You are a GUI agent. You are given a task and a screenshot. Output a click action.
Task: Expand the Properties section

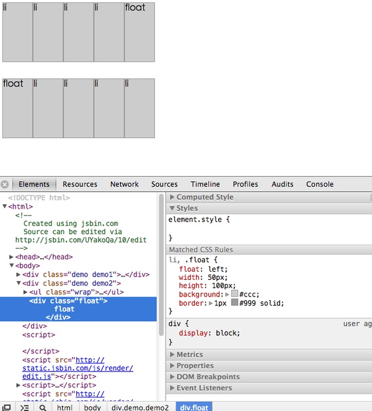pyautogui.click(x=172, y=365)
